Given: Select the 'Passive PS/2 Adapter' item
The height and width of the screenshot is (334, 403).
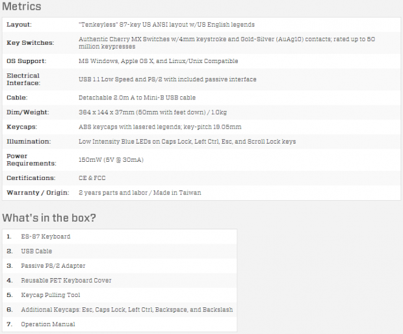Looking at the screenshot, I should click(53, 266).
